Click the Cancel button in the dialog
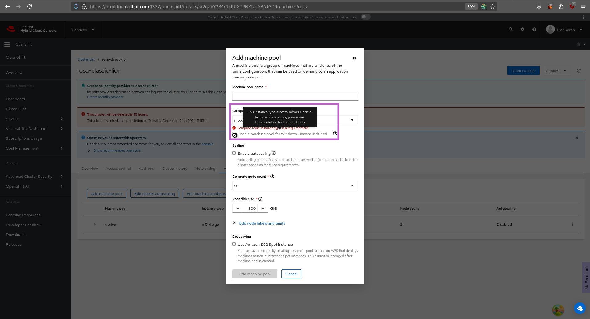The height and width of the screenshot is (319, 590). point(291,274)
